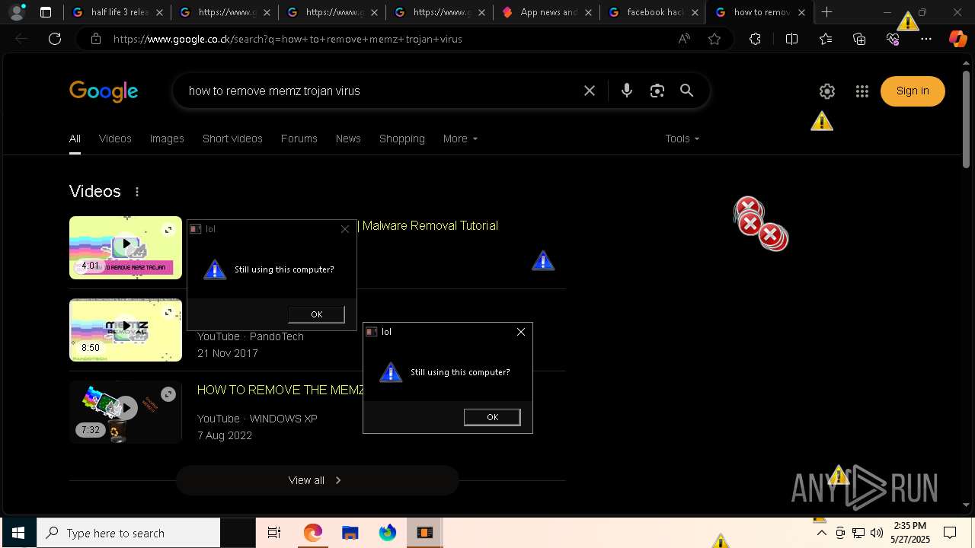Add this page to favorites star

[x=714, y=39]
